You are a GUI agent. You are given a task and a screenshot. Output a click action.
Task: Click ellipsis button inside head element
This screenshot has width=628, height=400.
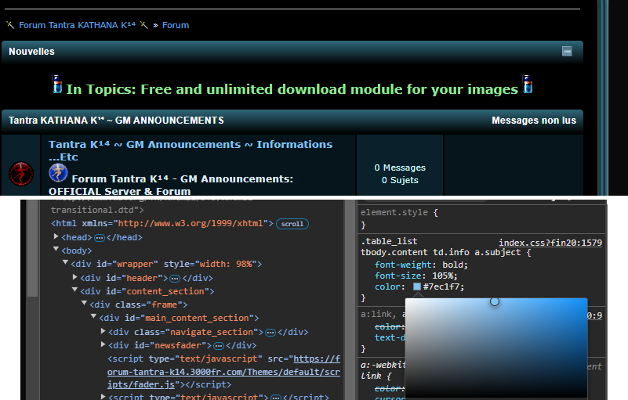[100, 238]
